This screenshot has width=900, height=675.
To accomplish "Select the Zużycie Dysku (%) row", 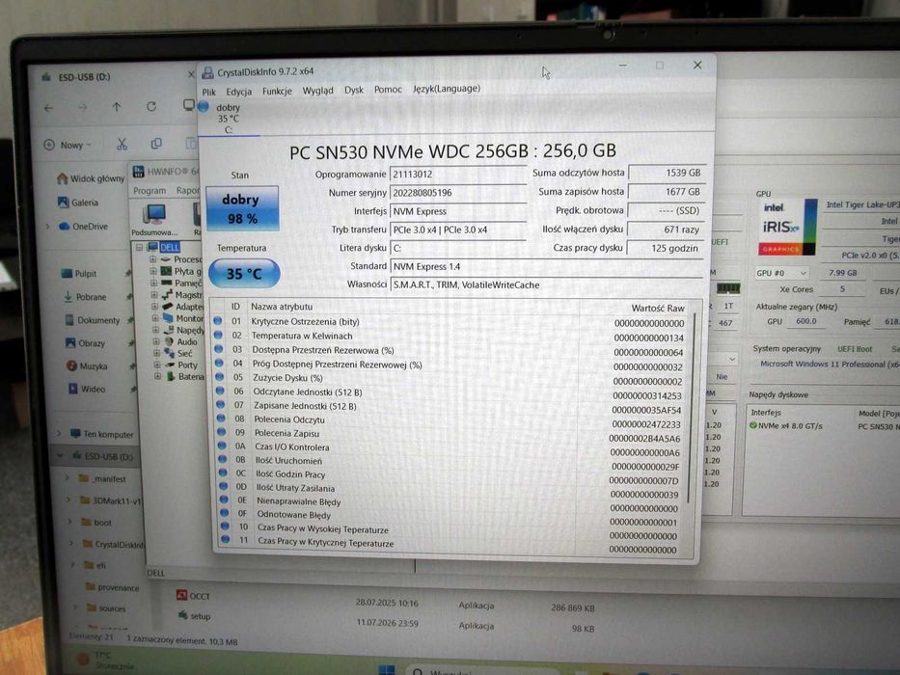I will point(450,378).
